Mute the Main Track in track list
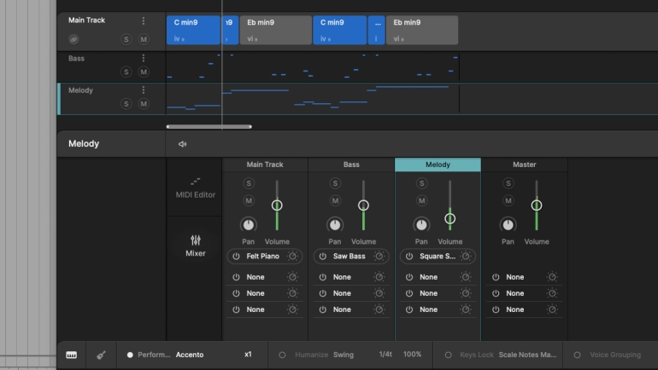The width and height of the screenshot is (658, 370). [x=144, y=39]
